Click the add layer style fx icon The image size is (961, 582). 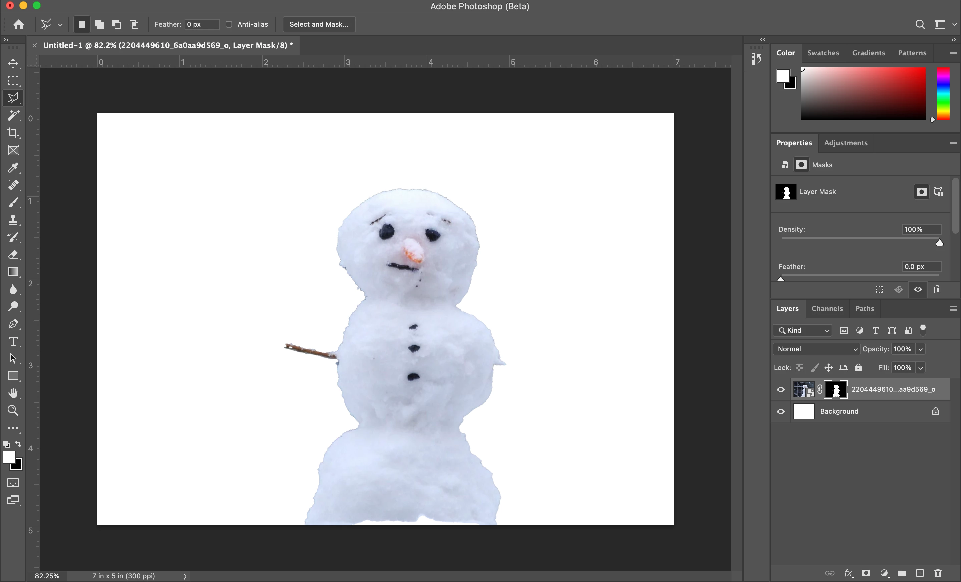pyautogui.click(x=848, y=573)
